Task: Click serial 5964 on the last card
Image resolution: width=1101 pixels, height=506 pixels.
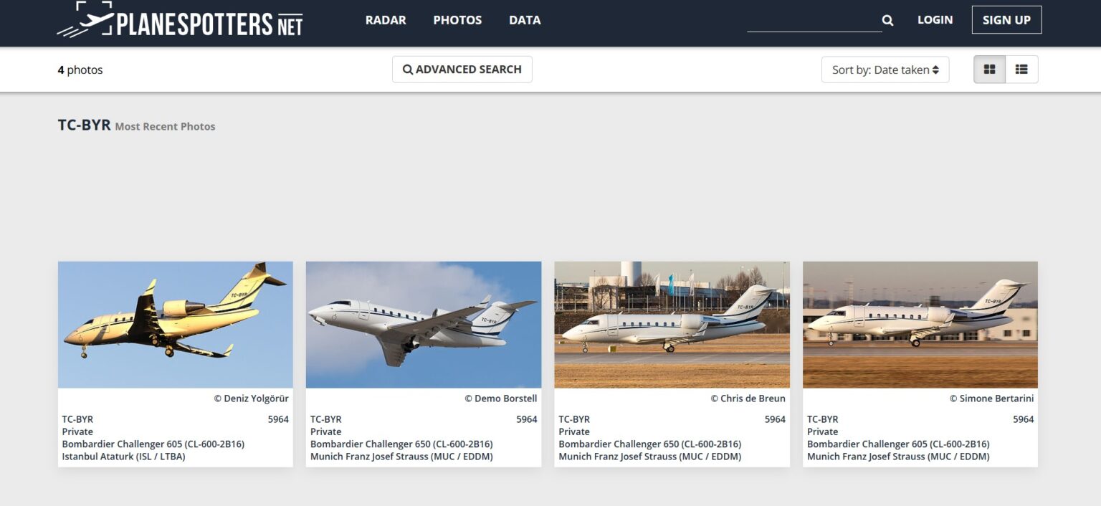Action: coord(1023,419)
